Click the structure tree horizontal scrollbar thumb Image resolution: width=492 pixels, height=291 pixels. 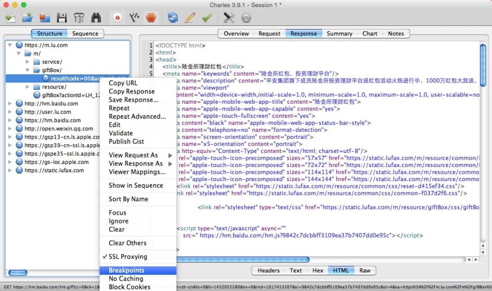coord(18,273)
